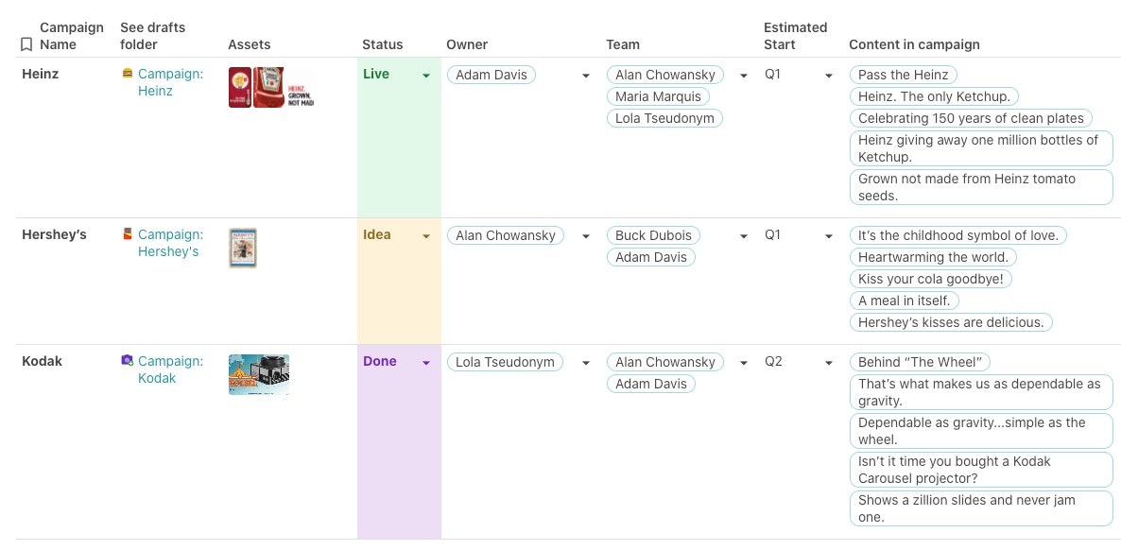Expand the Owner dropdown for Adam Davis

click(x=586, y=76)
